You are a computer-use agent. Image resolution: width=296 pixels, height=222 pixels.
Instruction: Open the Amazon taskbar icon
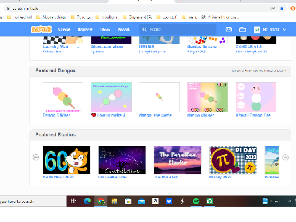click(x=155, y=201)
